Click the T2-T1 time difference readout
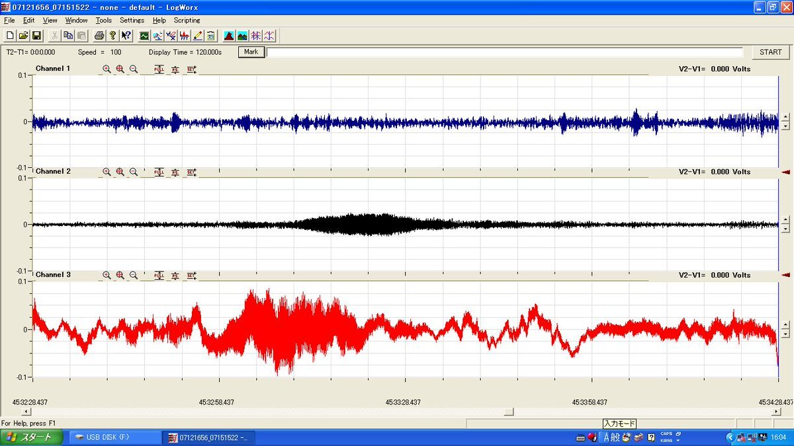This screenshot has width=794, height=446. coord(31,52)
